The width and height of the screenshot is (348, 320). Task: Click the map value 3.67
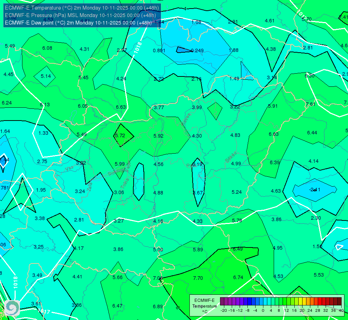(198, 193)
